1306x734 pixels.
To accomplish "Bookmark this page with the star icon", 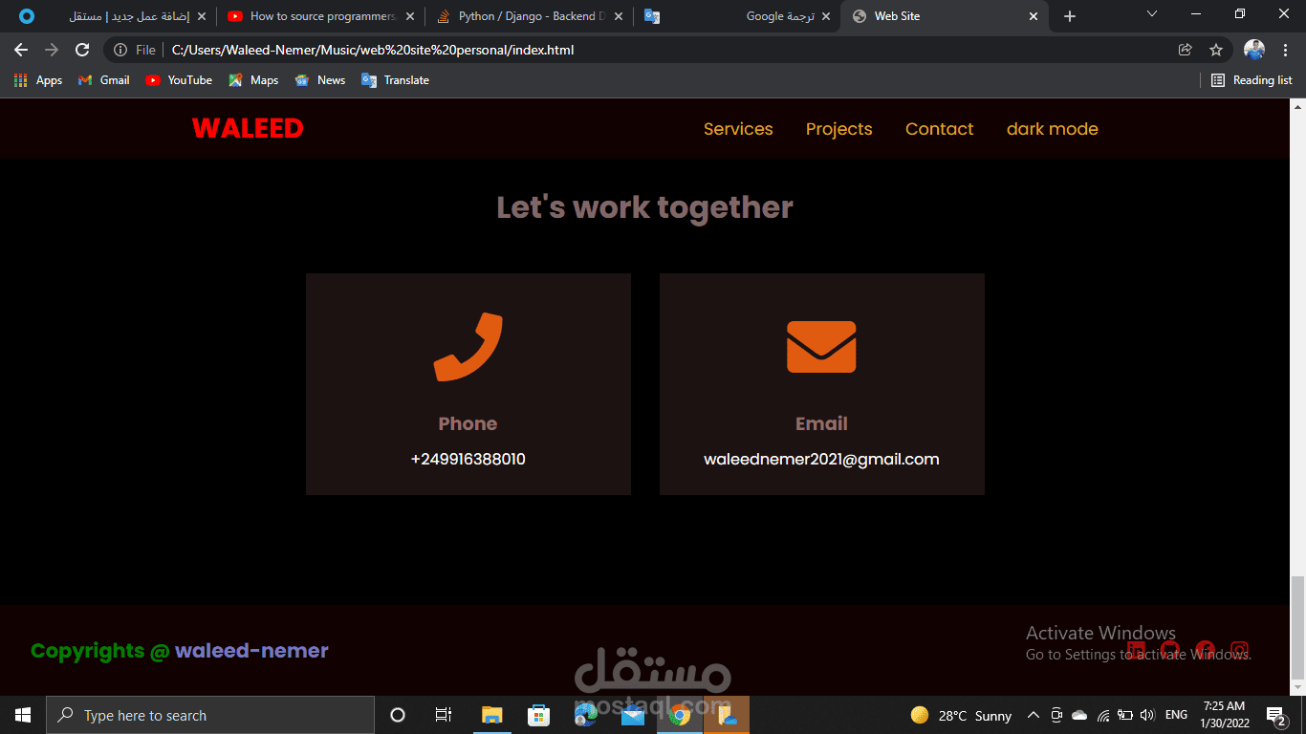I will [x=1216, y=50].
